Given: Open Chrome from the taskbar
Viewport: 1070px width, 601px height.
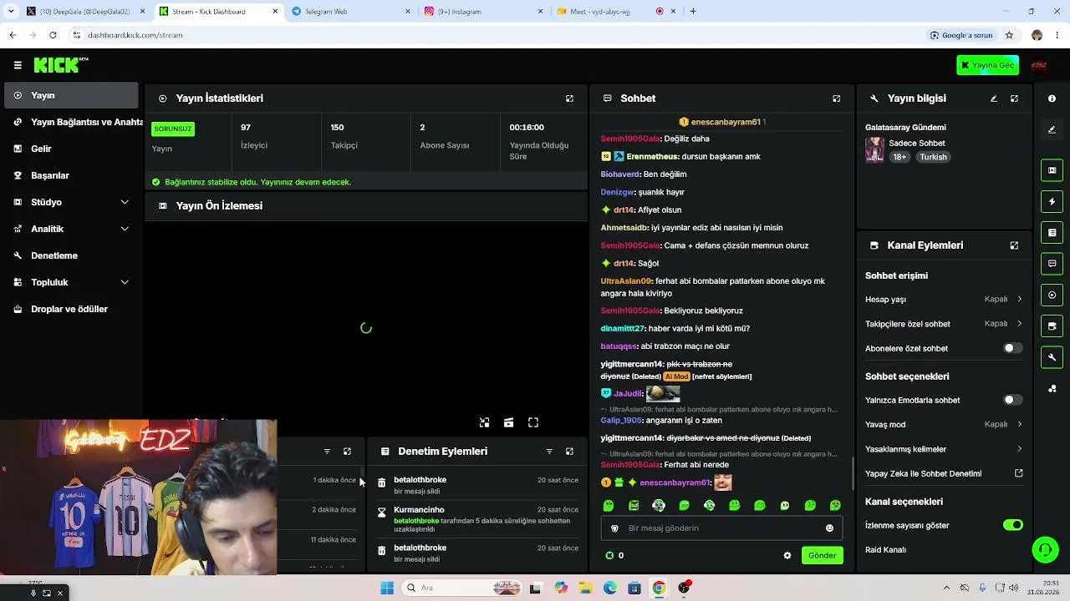Looking at the screenshot, I should (659, 588).
